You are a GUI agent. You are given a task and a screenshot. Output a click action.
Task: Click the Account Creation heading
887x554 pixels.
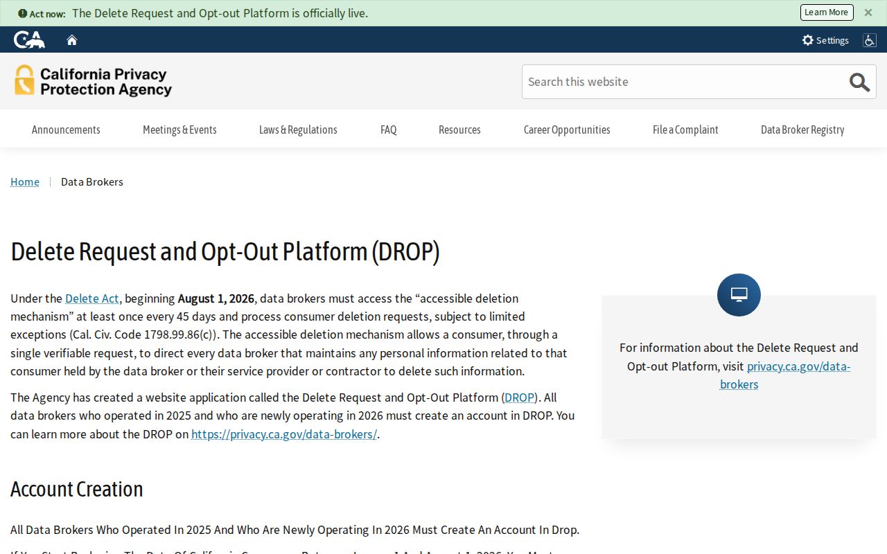(x=77, y=489)
